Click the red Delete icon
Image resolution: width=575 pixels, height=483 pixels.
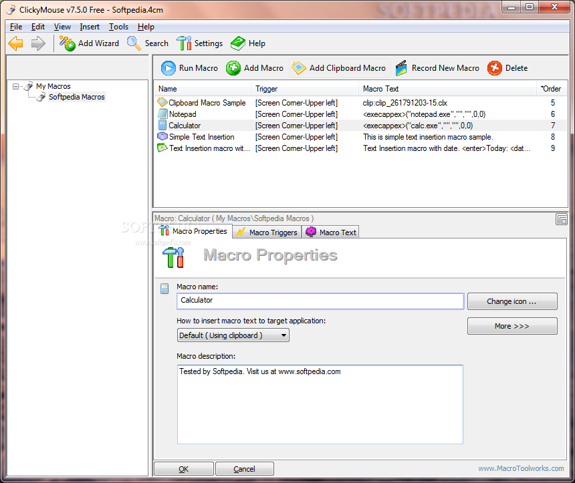pos(494,68)
